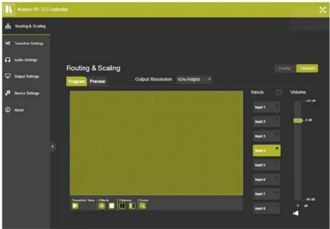Click the highlighted Input 4 button
Viewport: 330px width, 229px height.
(267, 151)
